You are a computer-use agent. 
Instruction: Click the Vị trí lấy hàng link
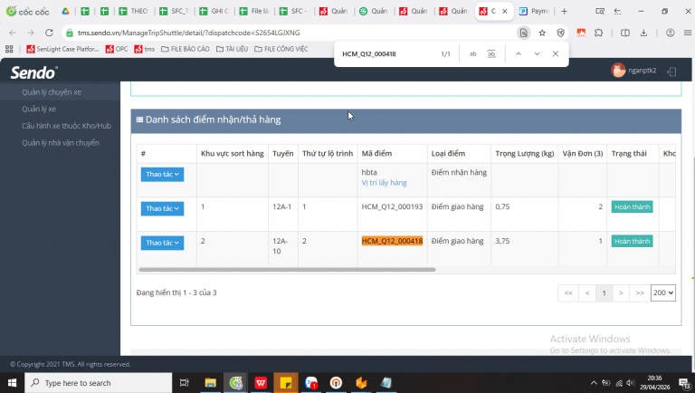pos(384,183)
